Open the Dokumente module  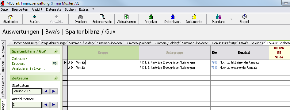194,17
